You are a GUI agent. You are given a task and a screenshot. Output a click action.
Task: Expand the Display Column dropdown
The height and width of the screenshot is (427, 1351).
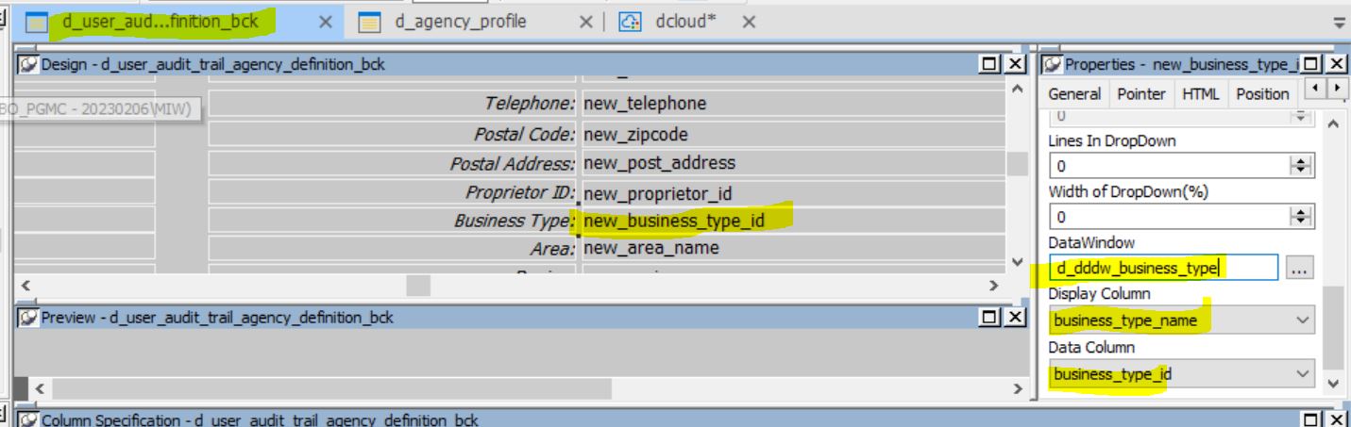[x=1303, y=320]
